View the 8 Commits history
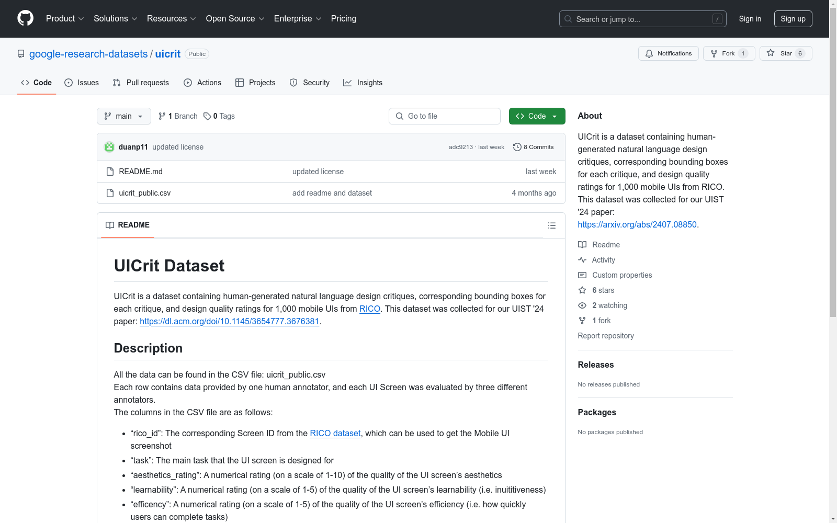 tap(534, 147)
